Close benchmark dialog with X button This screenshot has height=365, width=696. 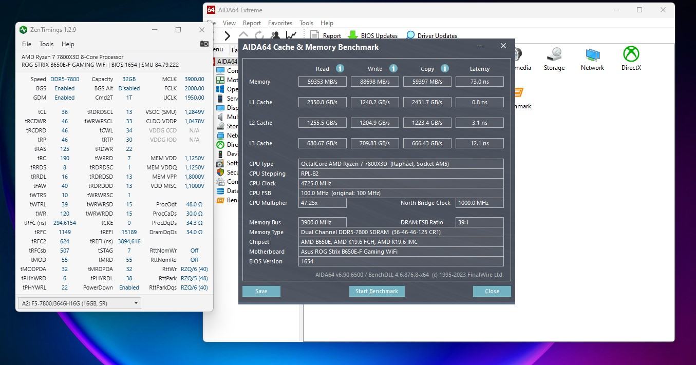pyautogui.click(x=503, y=46)
